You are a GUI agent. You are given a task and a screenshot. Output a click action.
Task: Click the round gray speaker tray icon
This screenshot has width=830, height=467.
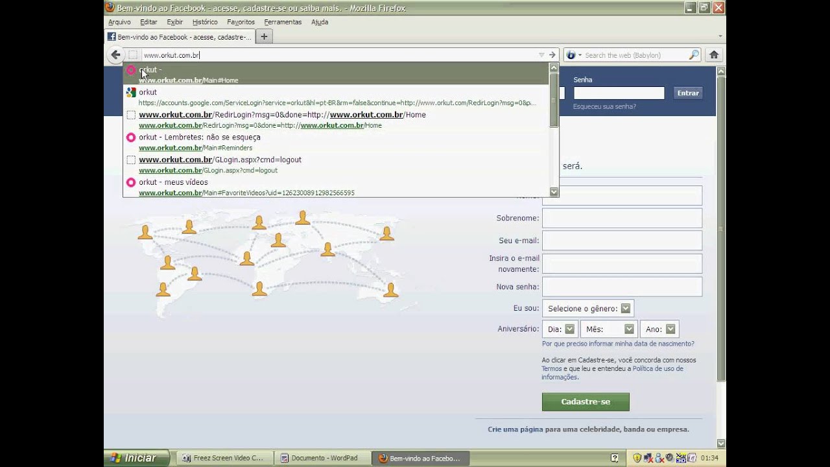tap(670, 458)
